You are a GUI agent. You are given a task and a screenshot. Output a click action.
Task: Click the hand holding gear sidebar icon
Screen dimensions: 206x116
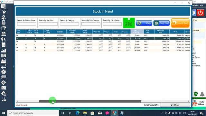pos(4,17)
